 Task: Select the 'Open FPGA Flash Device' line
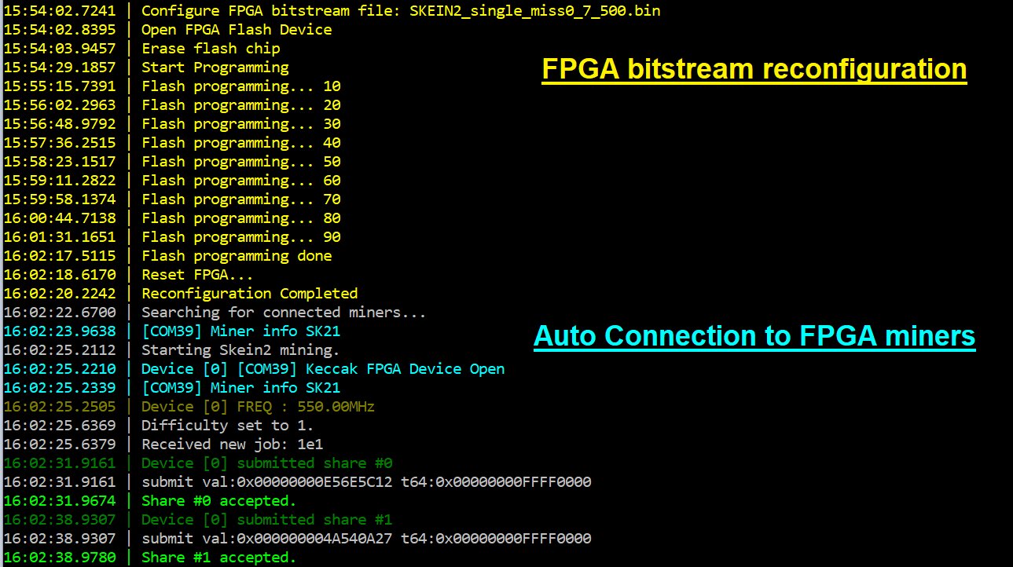[x=168, y=30]
